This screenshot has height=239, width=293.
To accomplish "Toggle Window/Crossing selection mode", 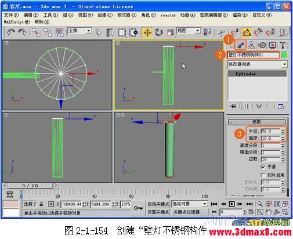I will (134, 32).
